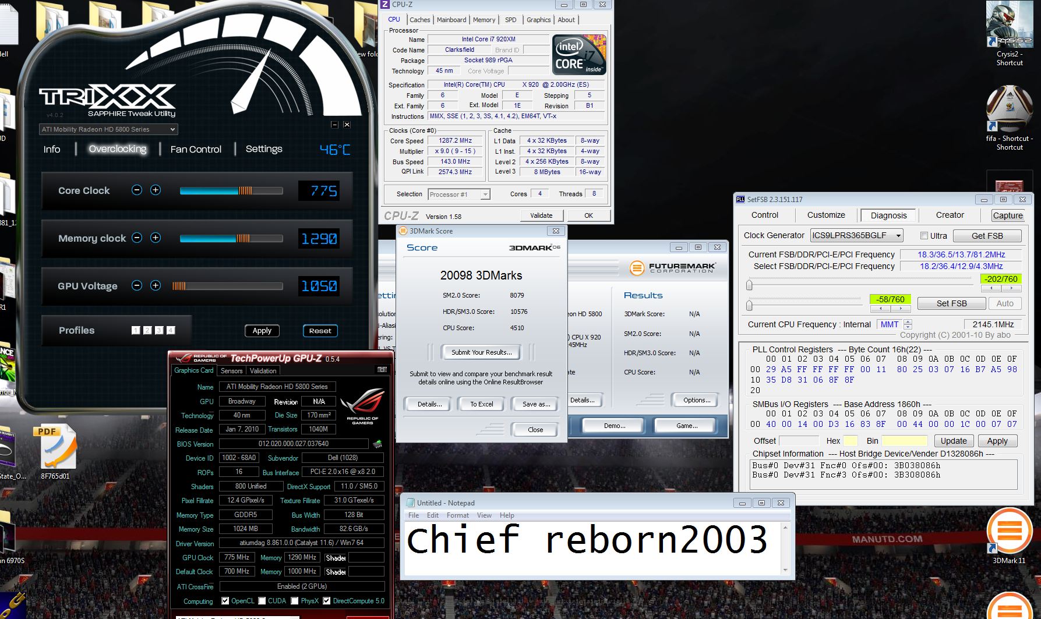Click the MMT spinner arrows in SetFSB

pyautogui.click(x=908, y=324)
